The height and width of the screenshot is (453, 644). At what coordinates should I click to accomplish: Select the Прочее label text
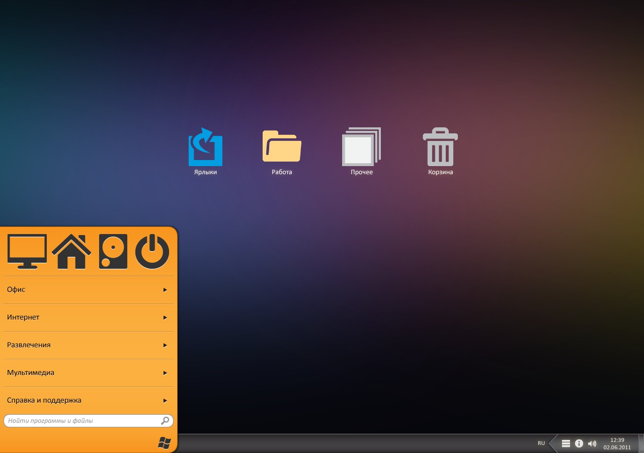(x=362, y=172)
